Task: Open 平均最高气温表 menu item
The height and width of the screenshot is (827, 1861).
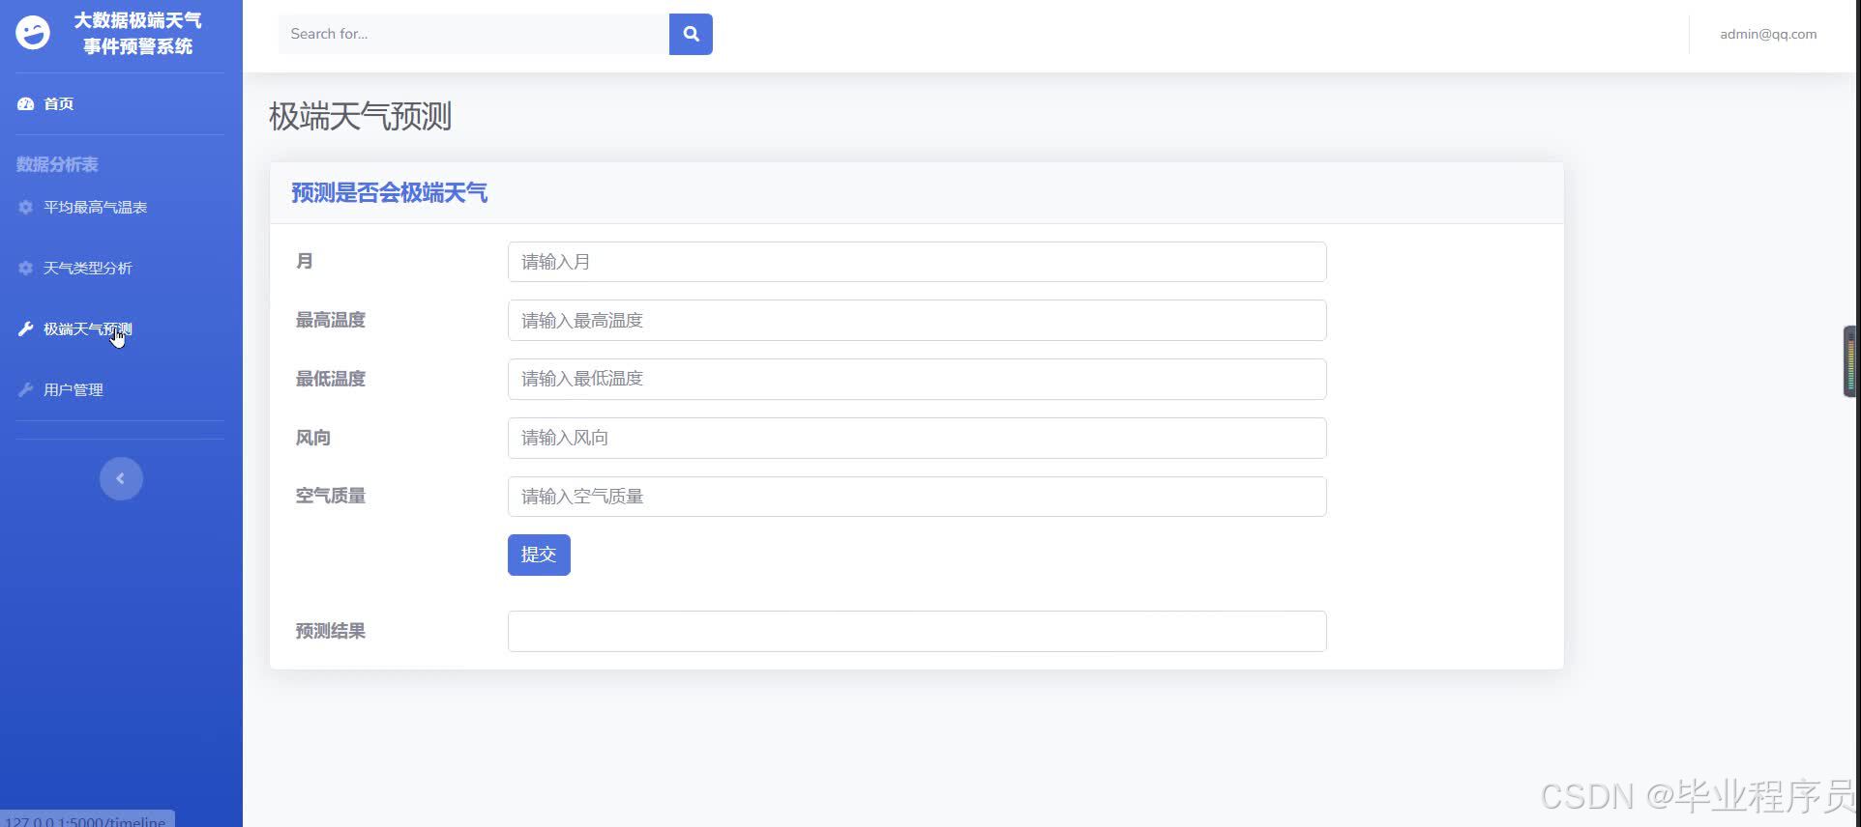Action: (96, 207)
